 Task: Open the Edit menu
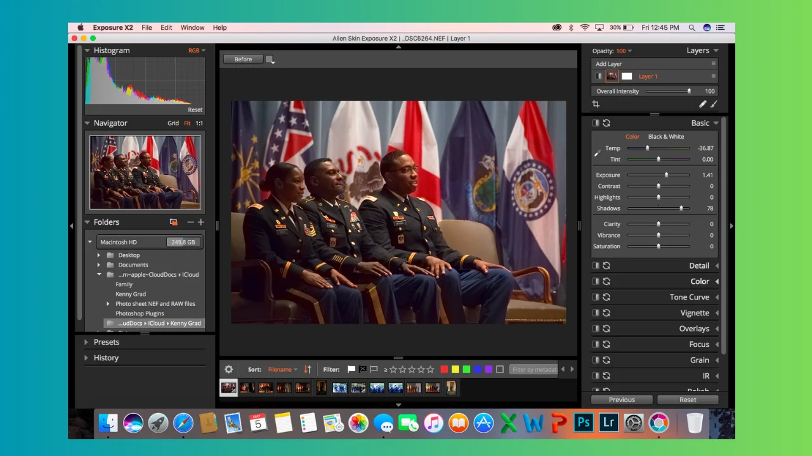tap(166, 28)
